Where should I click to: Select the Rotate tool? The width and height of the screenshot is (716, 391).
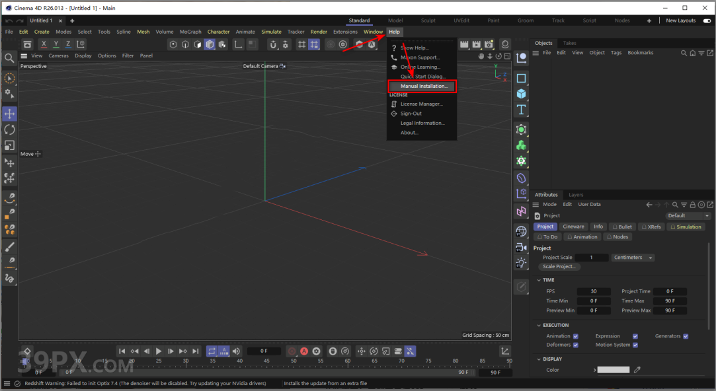[9, 129]
